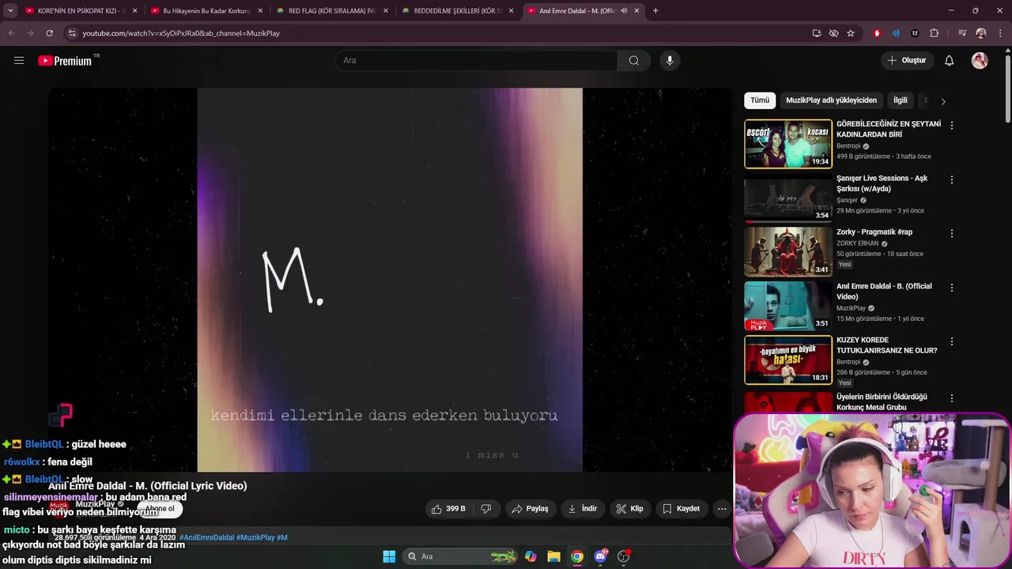
Task: Open new browser tab with plus icon
Action: point(655,11)
